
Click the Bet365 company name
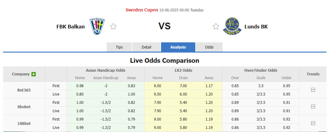[x=24, y=90]
